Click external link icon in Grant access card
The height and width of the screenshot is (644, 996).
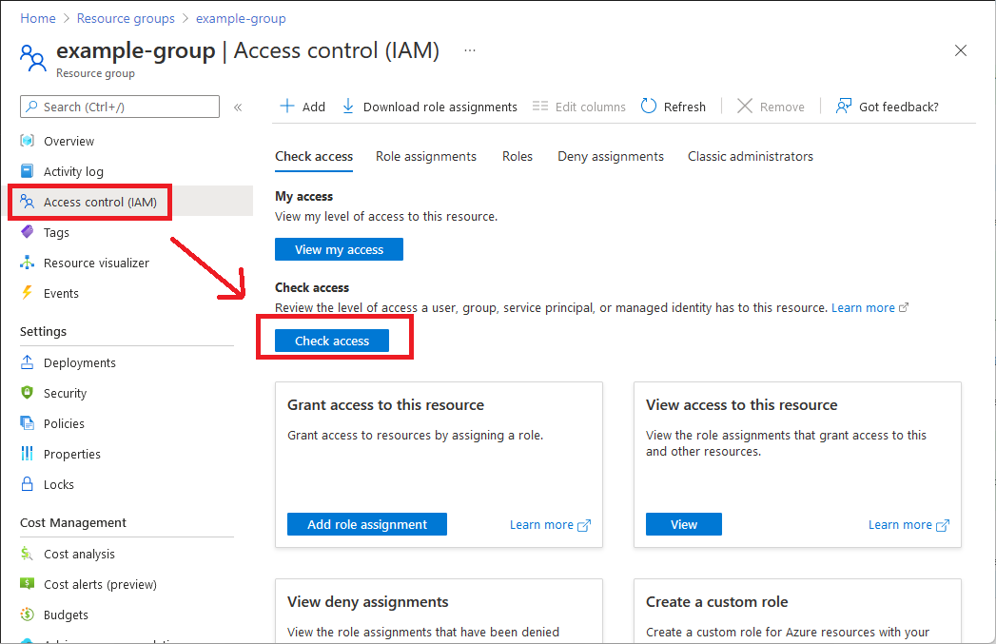pos(584,525)
